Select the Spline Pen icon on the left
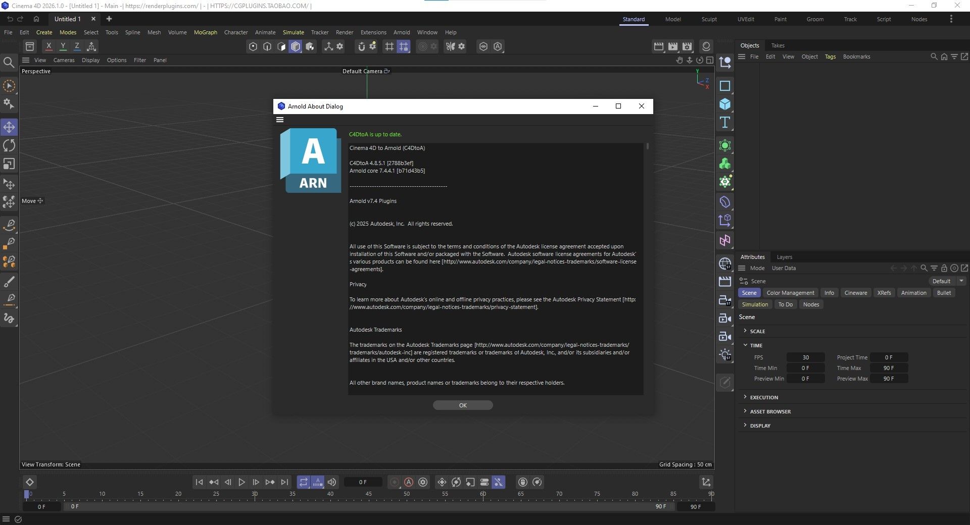The image size is (970, 525). 9,226
